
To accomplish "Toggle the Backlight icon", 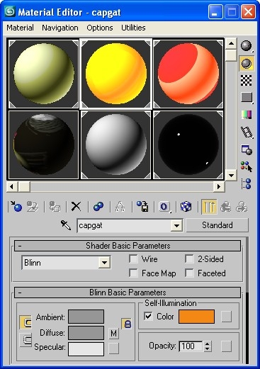I will coord(247,63).
